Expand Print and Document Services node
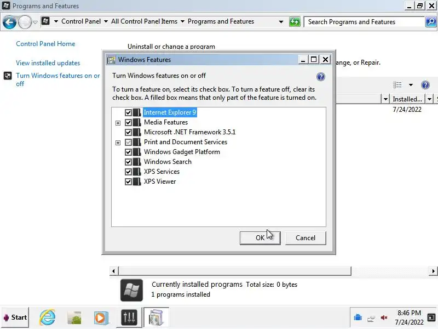438x329 pixels. (x=118, y=143)
